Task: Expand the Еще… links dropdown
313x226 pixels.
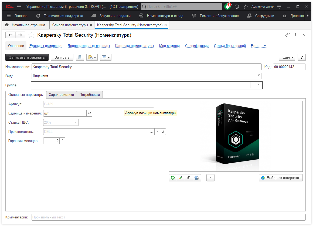Action: tap(258, 46)
